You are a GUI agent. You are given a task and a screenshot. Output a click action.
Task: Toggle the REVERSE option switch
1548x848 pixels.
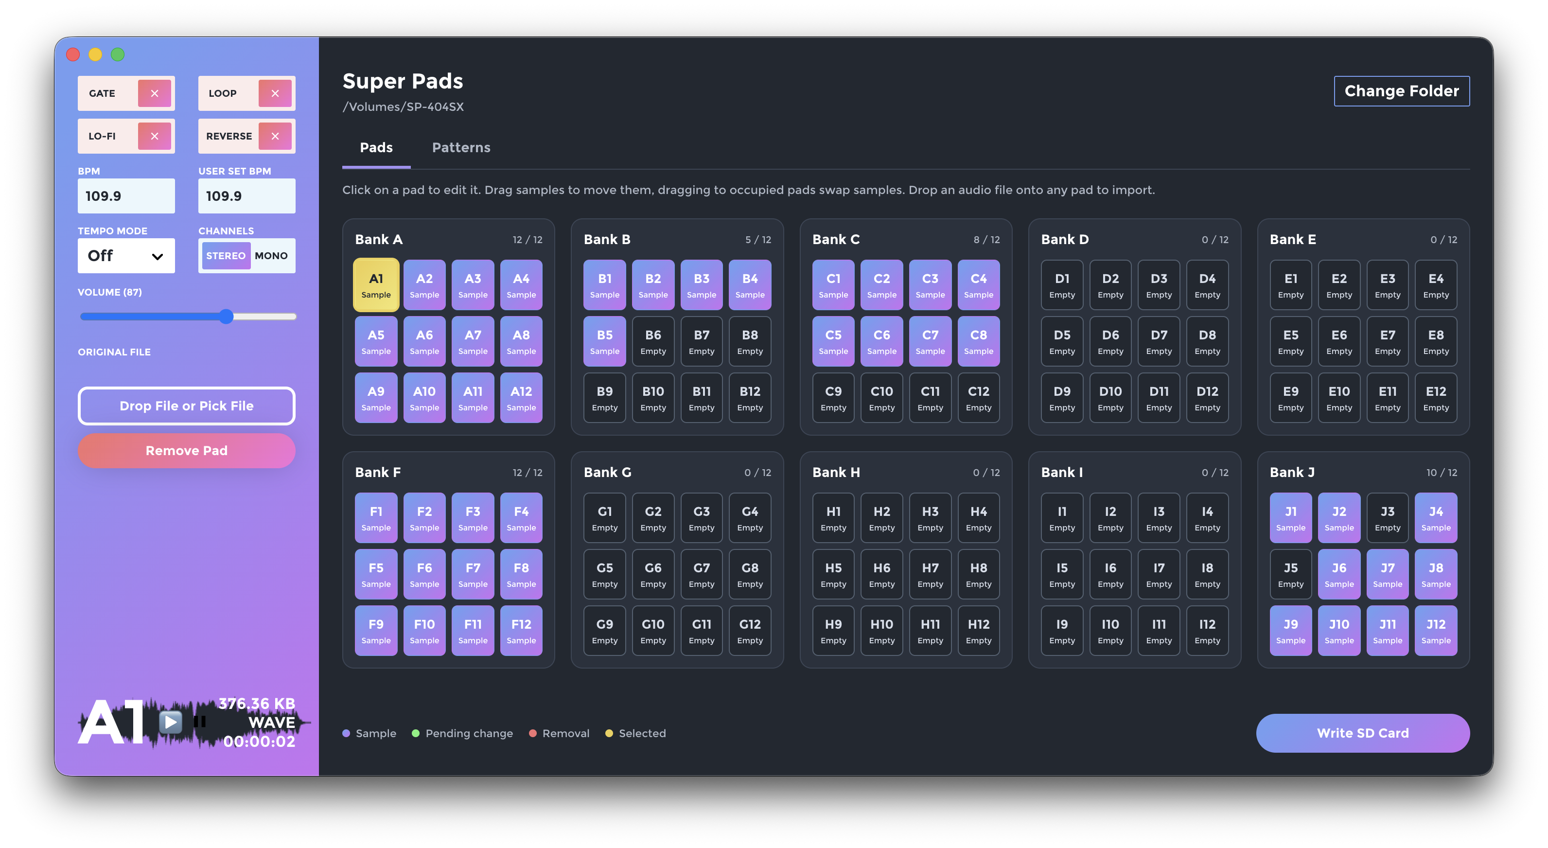pos(275,136)
